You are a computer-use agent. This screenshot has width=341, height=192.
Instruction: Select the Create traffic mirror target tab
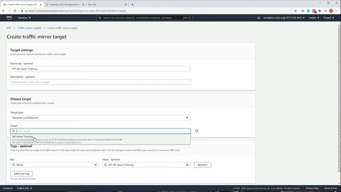(x=22, y=5)
